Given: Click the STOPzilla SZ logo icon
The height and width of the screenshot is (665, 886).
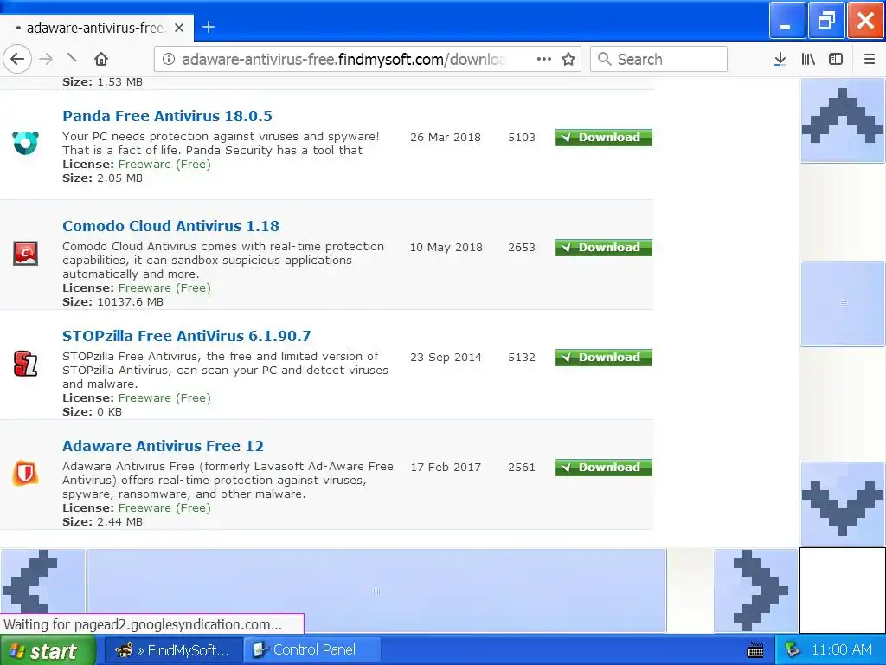Looking at the screenshot, I should pyautogui.click(x=25, y=364).
